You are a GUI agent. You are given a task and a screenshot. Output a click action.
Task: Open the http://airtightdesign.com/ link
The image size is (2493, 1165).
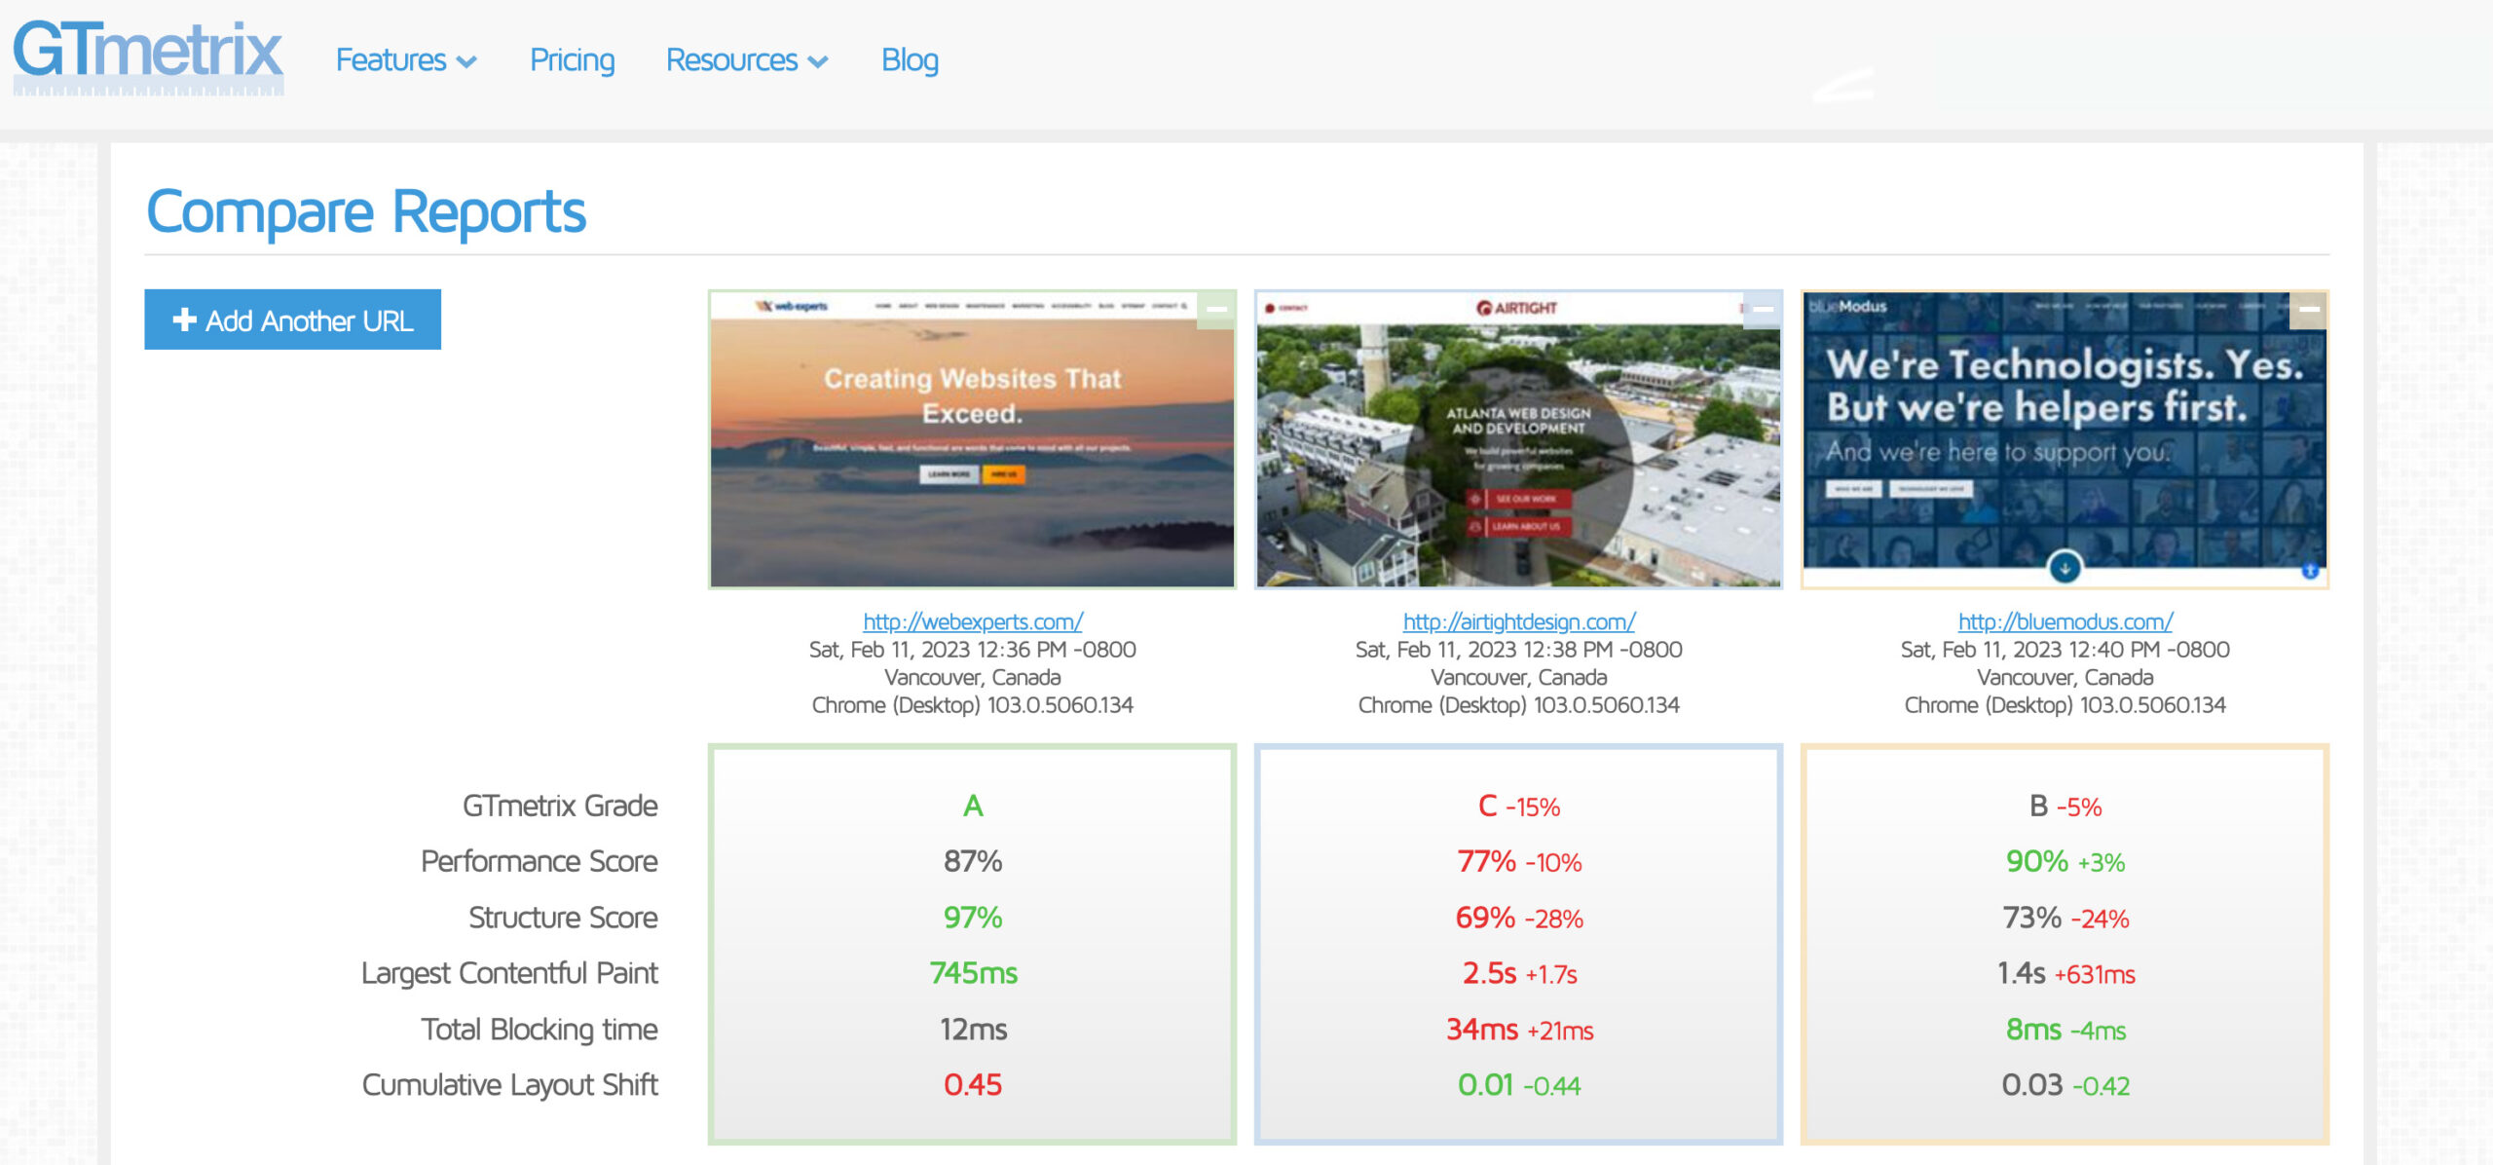1518,621
